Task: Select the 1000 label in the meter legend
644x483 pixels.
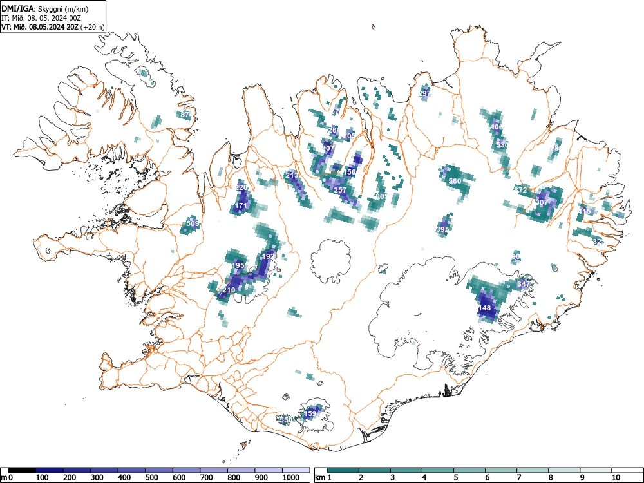Action: pos(291,478)
